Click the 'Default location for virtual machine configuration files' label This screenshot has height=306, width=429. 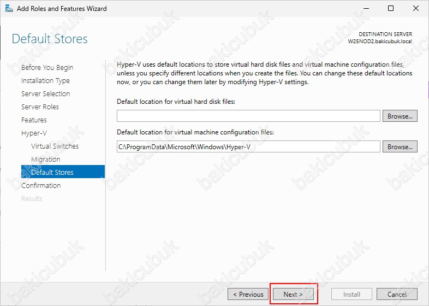195,132
